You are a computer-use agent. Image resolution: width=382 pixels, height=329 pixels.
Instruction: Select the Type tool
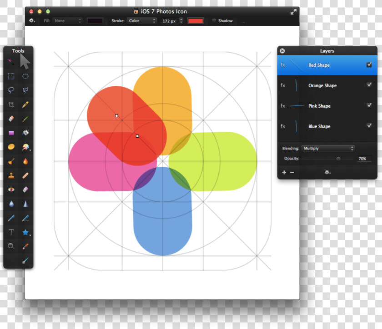[x=11, y=232]
